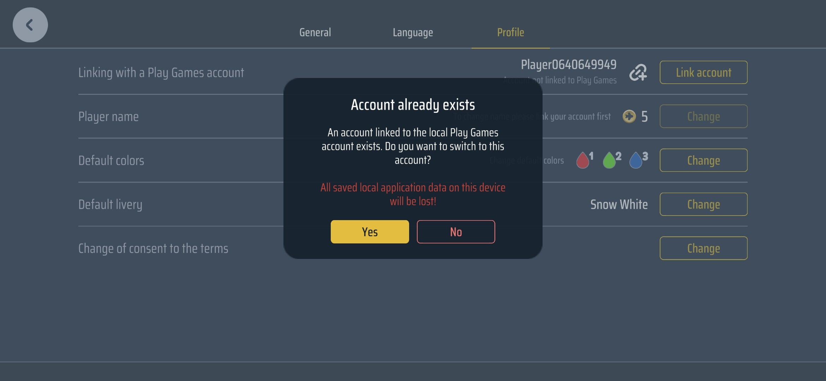Select the Profile tab
Viewport: 826px width, 381px height.
510,32
